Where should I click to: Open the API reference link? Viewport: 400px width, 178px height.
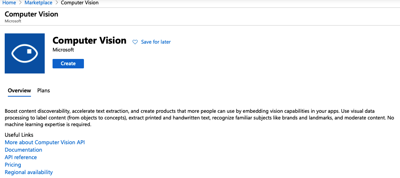[21, 157]
